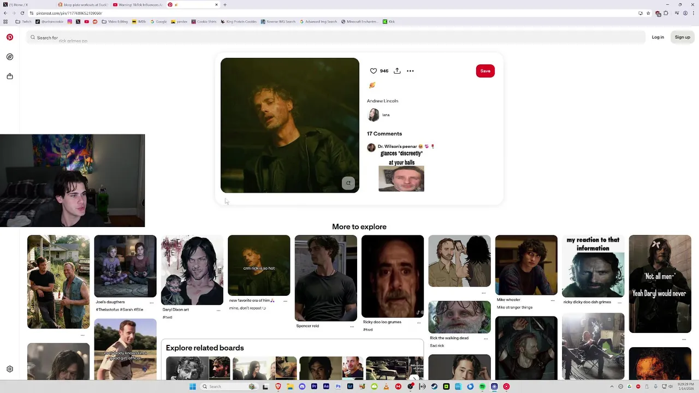699x393 pixels.
Task: Open the browser profile icon
Action: tap(685, 13)
